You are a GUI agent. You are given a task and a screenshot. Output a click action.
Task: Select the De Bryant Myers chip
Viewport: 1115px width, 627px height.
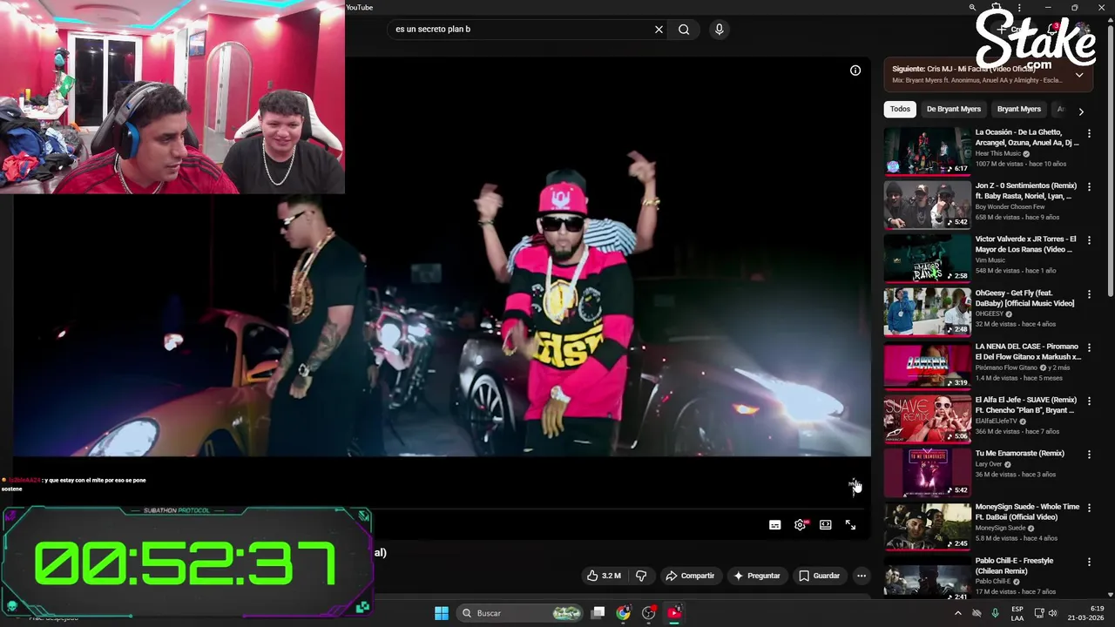point(954,110)
